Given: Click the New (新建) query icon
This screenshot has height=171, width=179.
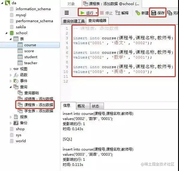Looking at the screenshot, I should 138,13.
